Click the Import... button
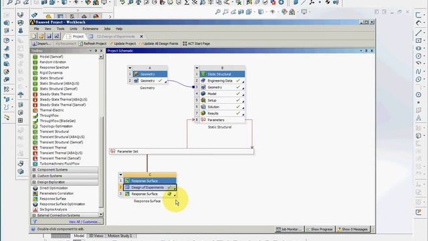428x241 pixels. [41, 44]
